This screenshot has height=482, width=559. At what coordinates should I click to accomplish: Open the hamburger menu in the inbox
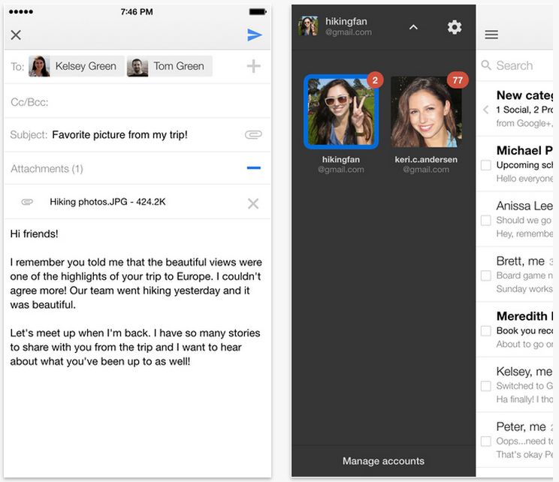click(491, 35)
